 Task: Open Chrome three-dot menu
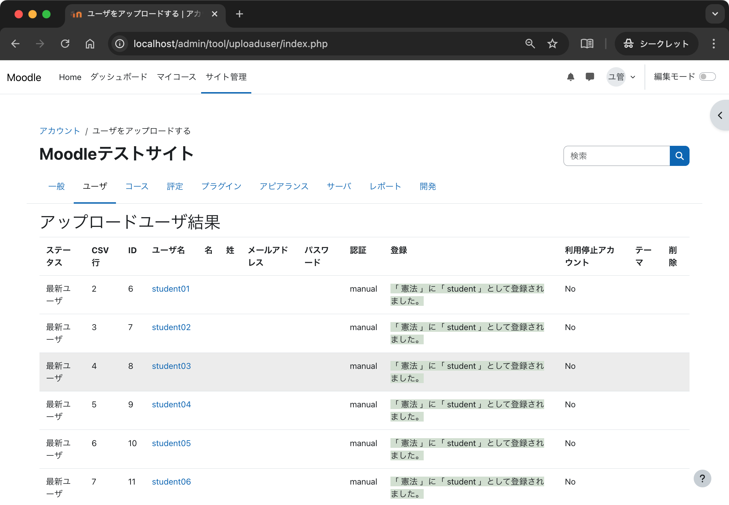coord(713,44)
